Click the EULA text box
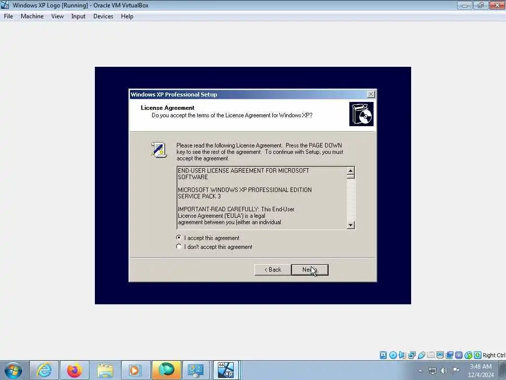506x380 pixels. click(262, 198)
